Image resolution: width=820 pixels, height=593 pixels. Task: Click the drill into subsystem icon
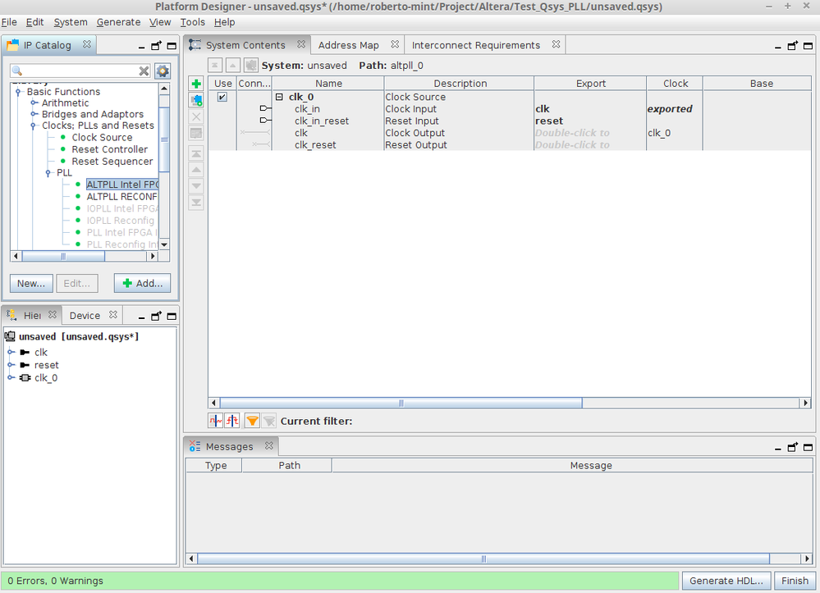[251, 66]
